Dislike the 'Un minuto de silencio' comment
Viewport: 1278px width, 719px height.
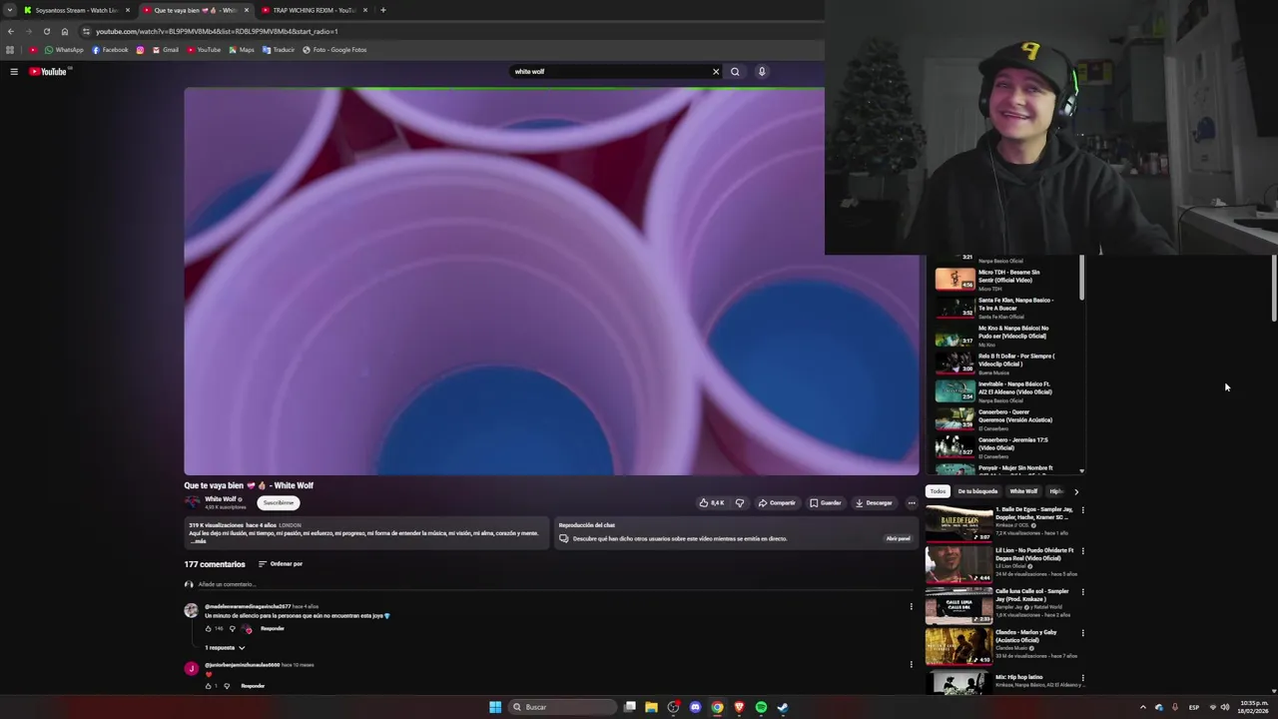pyautogui.click(x=233, y=628)
